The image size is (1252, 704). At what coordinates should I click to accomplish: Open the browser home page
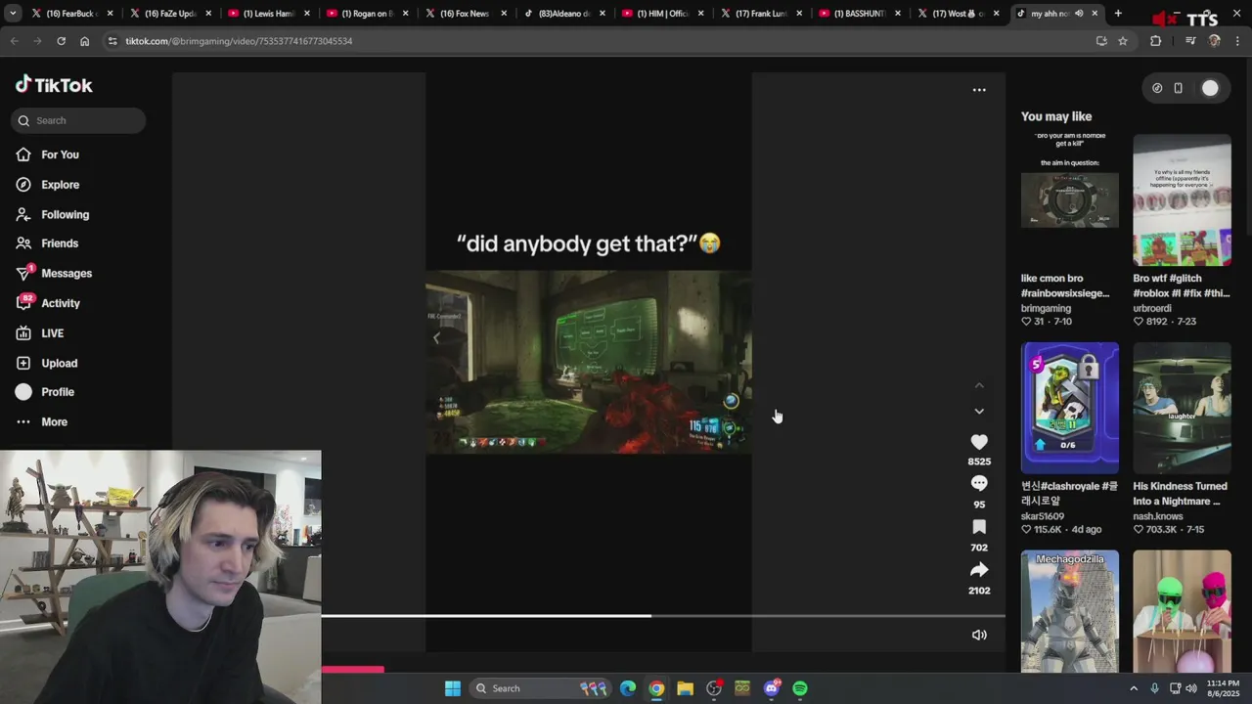[84, 41]
